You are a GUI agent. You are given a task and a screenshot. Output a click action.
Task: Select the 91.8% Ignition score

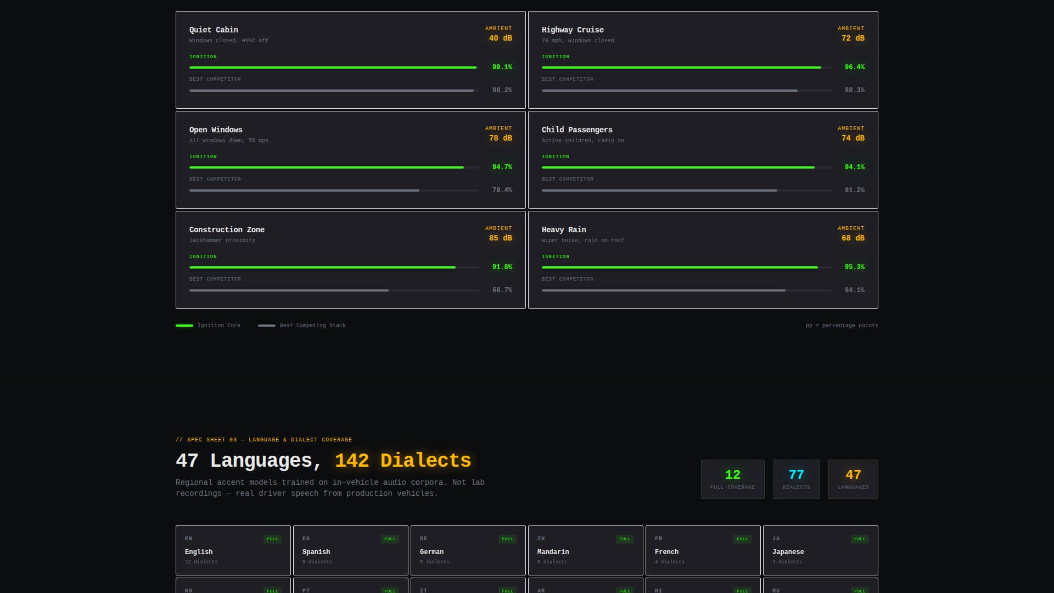click(x=502, y=267)
